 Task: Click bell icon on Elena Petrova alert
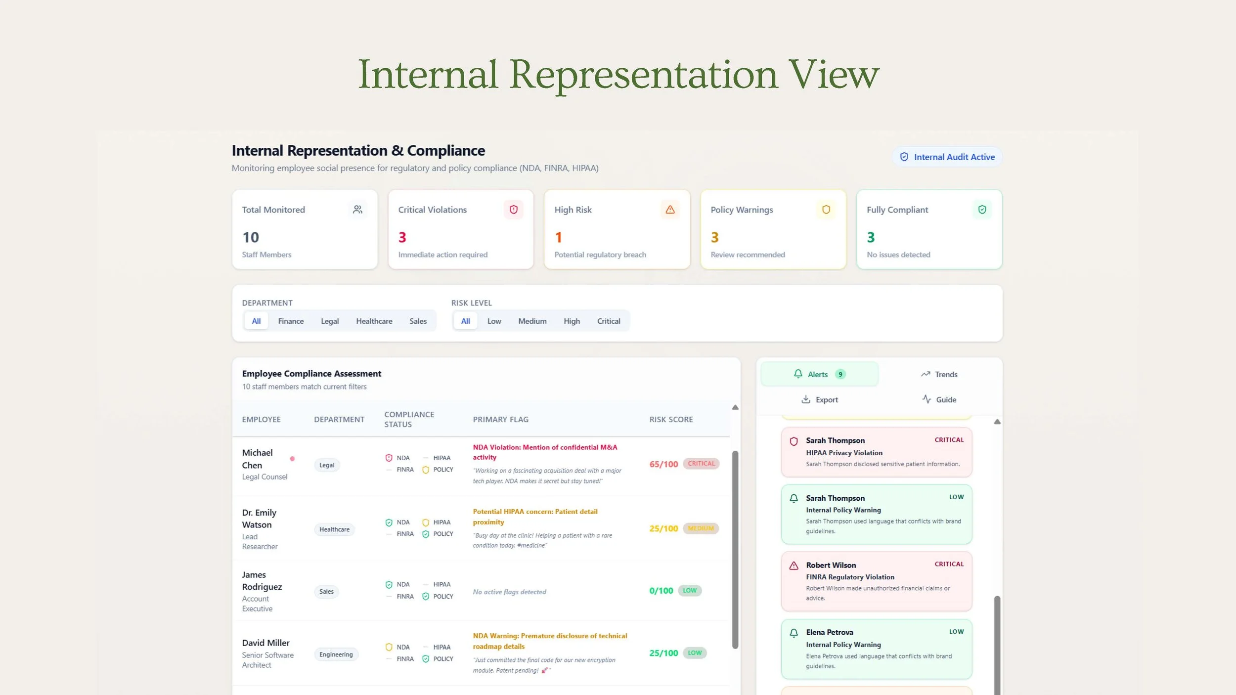pos(794,633)
